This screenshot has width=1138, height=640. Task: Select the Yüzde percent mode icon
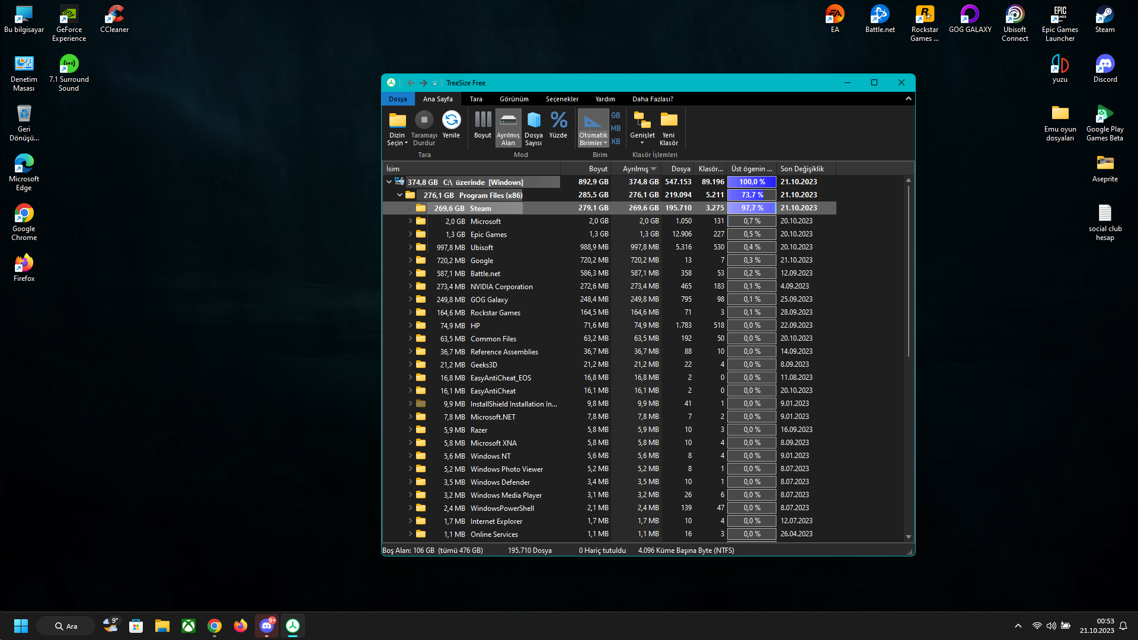coord(558,121)
